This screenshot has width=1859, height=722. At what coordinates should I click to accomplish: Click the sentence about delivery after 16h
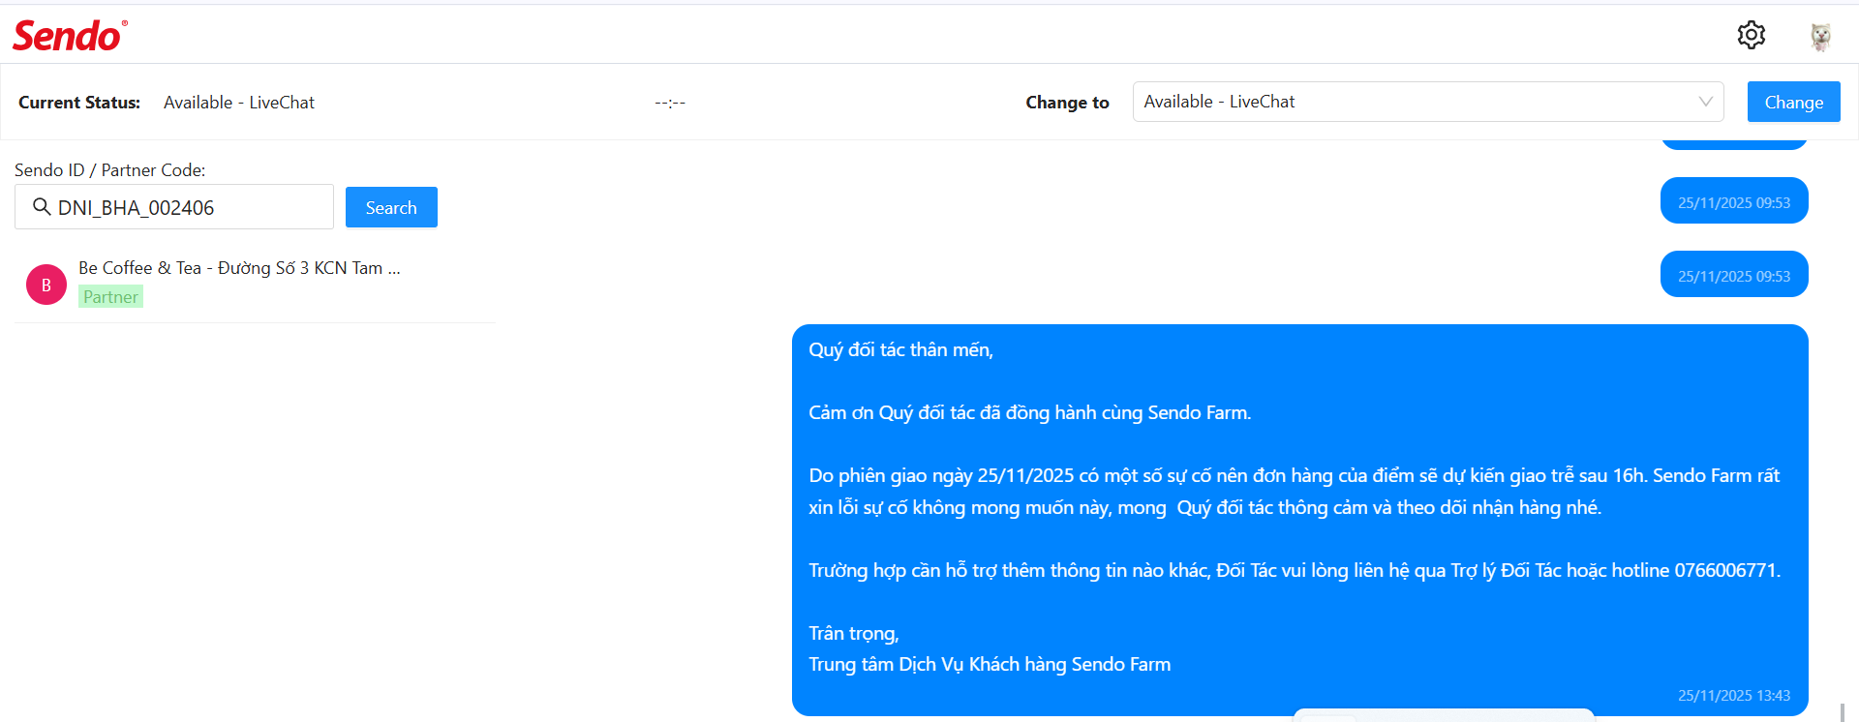pyautogui.click(x=1295, y=492)
